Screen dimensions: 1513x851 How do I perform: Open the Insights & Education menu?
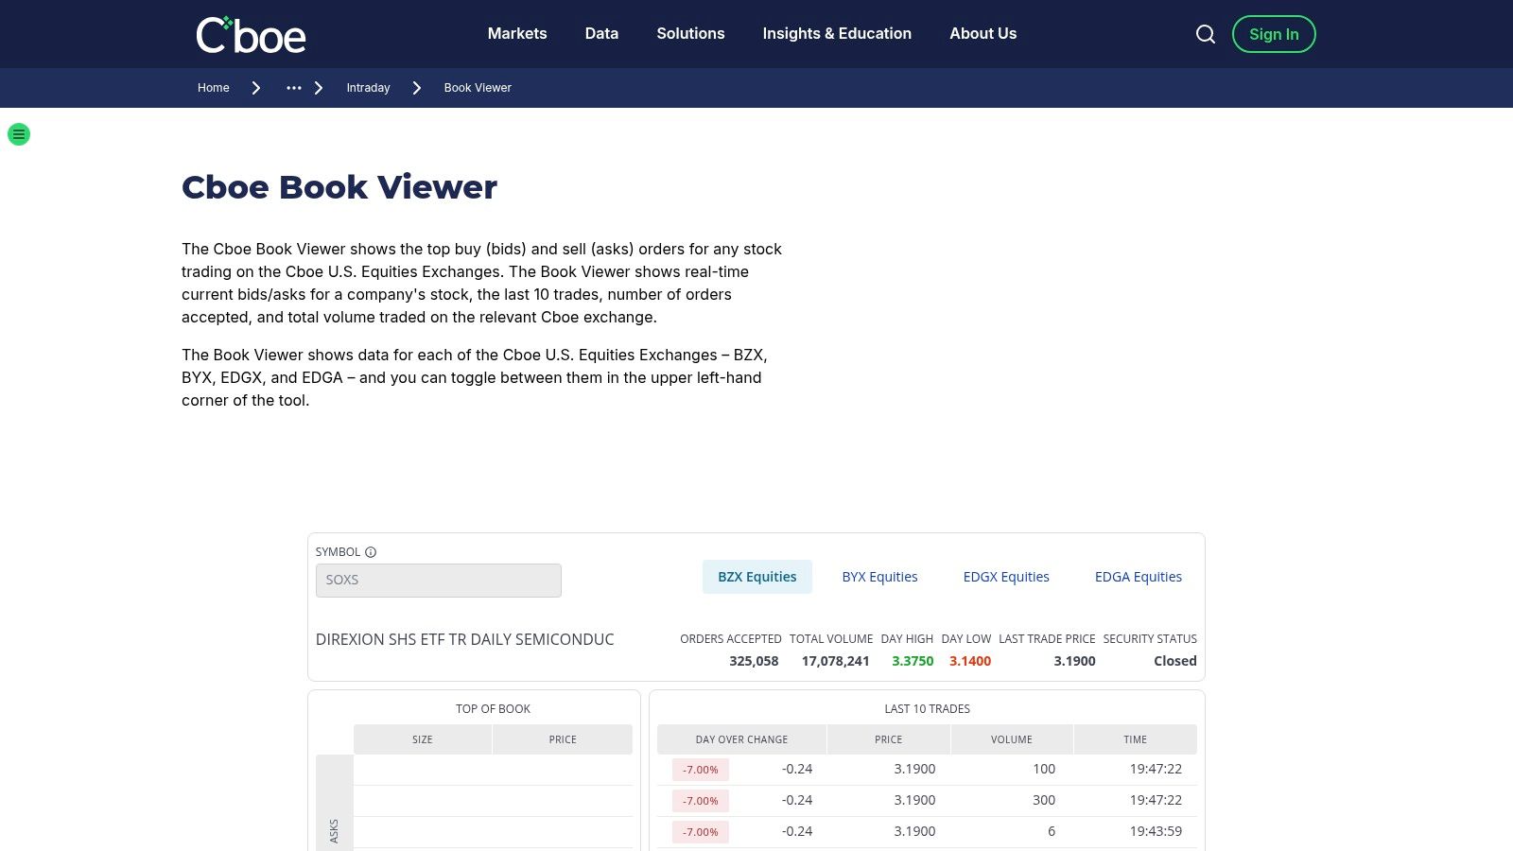[837, 33]
